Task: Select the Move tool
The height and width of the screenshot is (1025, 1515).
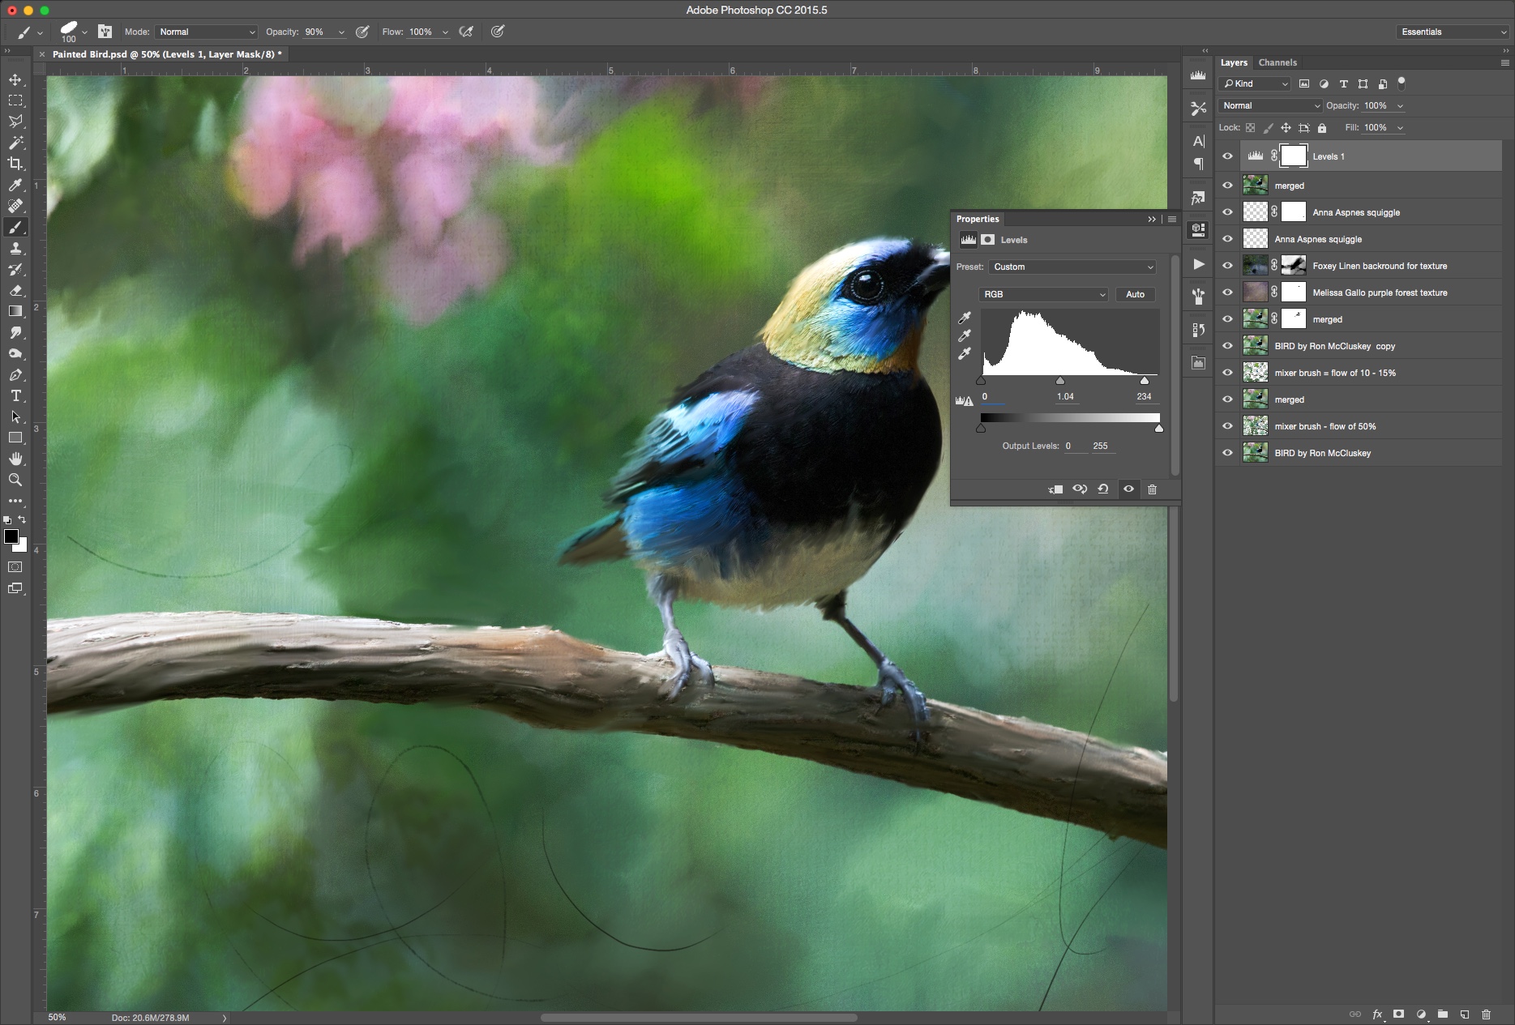Action: pos(15,79)
